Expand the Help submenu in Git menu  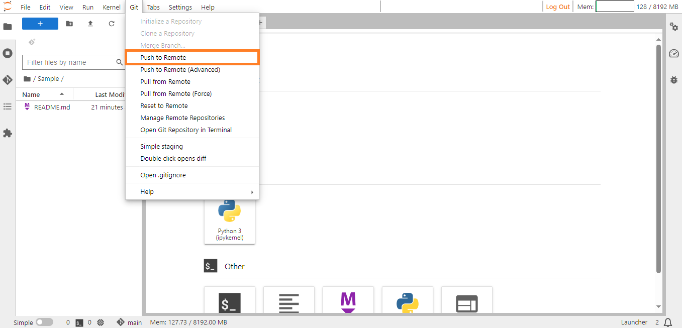[192, 192]
